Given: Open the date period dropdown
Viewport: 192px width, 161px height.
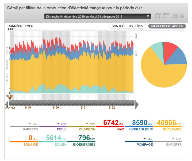Looking at the screenshot, I should (x=98, y=16).
